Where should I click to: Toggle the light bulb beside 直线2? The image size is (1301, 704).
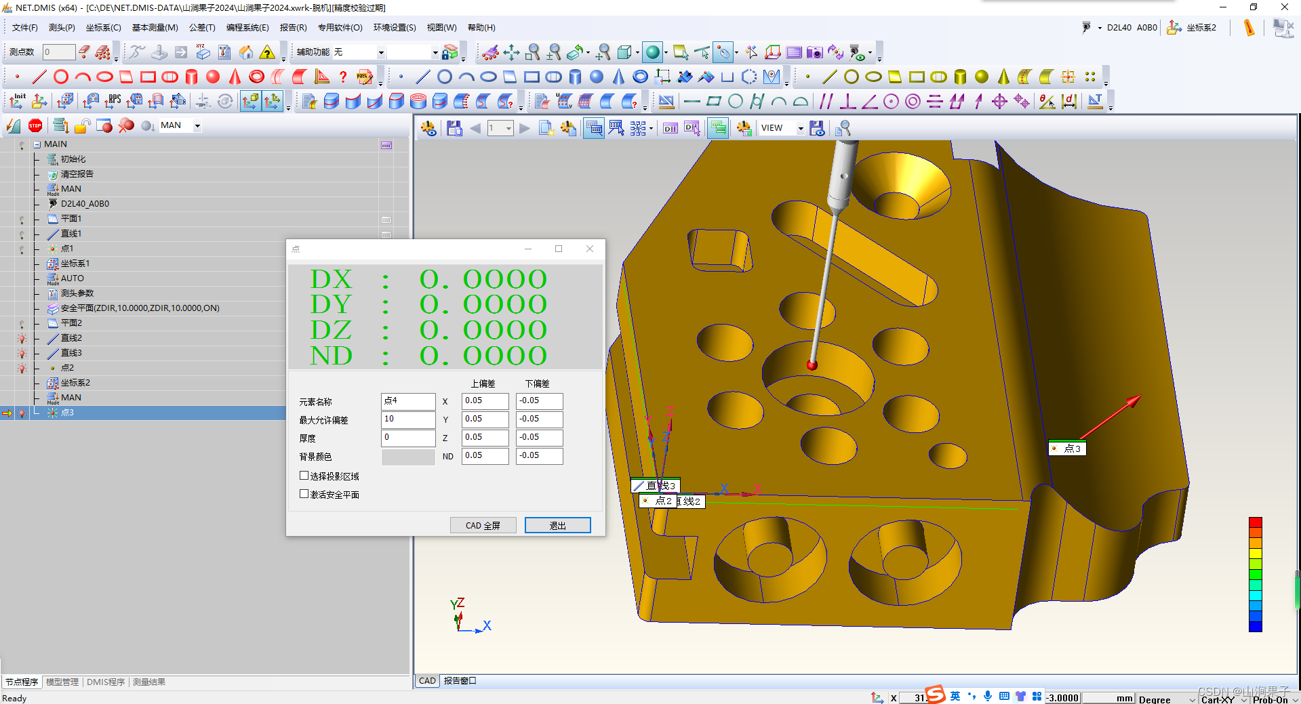tap(22, 338)
